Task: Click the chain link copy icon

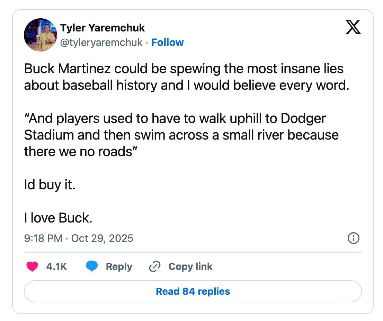Action: point(154,266)
